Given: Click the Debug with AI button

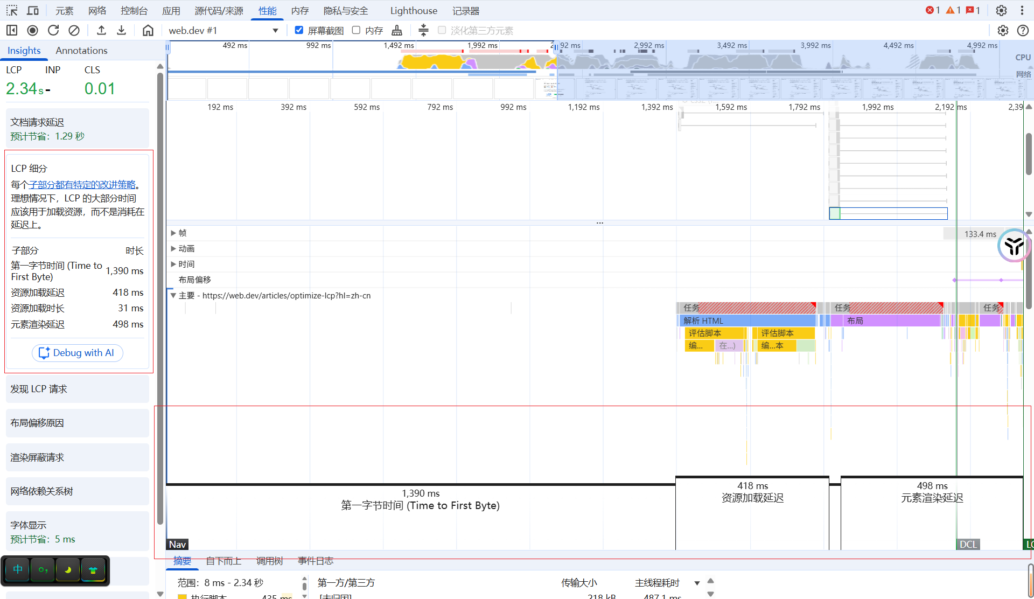Looking at the screenshot, I should pyautogui.click(x=77, y=353).
